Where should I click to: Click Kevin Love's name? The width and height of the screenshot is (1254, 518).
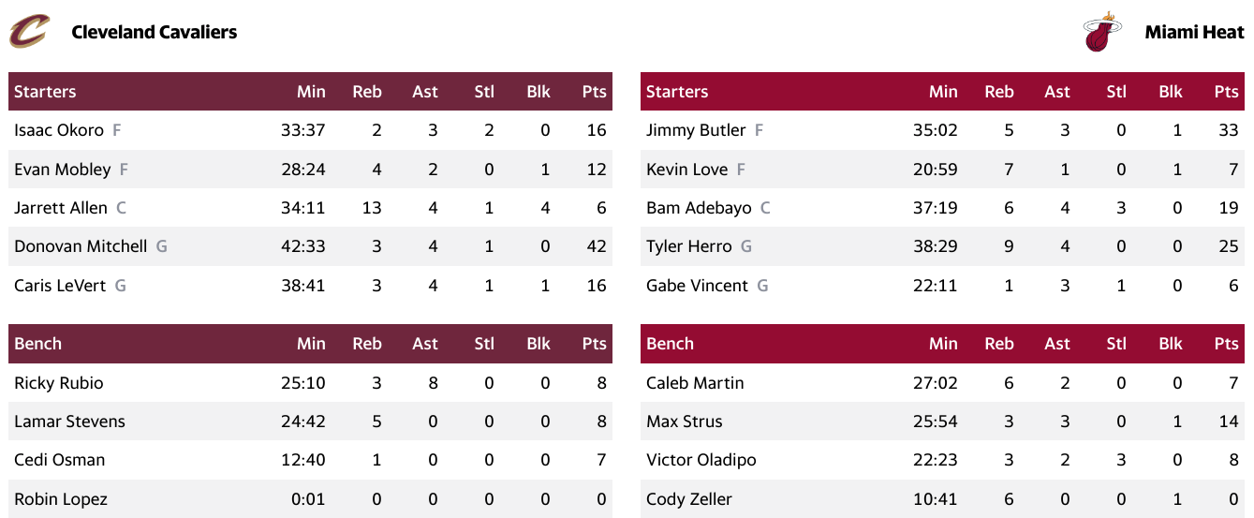click(x=686, y=170)
